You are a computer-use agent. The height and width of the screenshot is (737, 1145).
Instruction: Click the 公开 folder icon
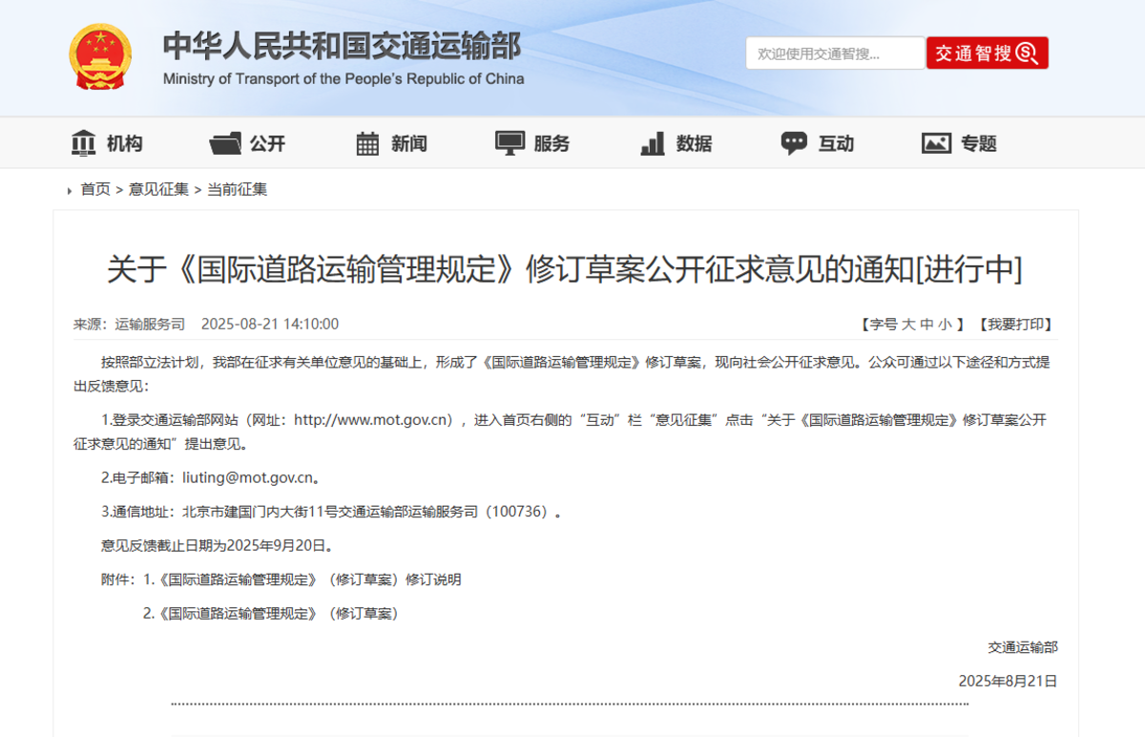click(x=225, y=143)
